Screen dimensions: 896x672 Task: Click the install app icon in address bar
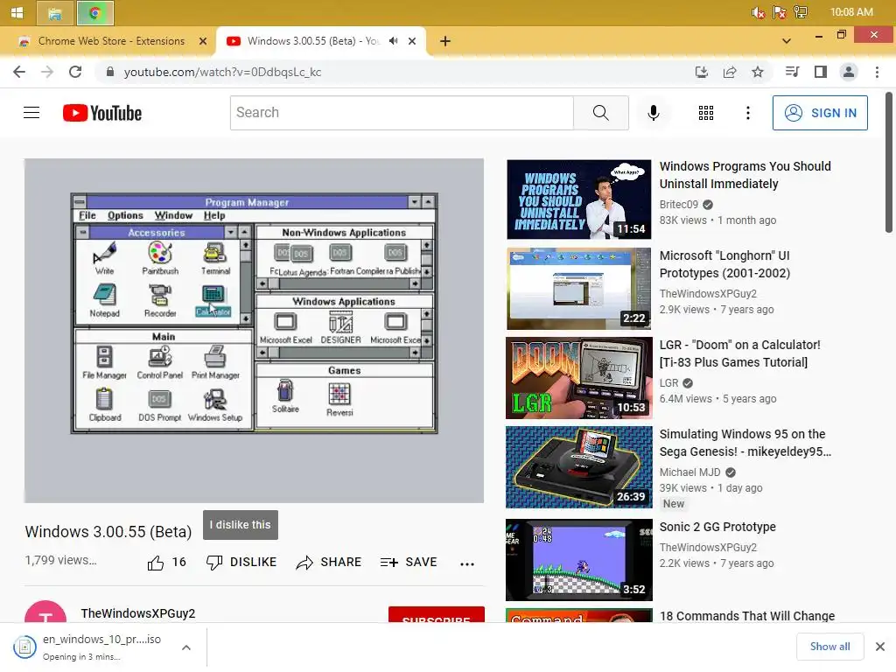(x=701, y=72)
